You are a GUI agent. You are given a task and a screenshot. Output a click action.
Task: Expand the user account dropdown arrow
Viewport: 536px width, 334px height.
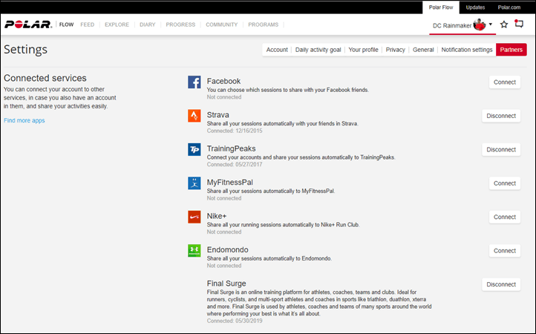click(x=491, y=24)
